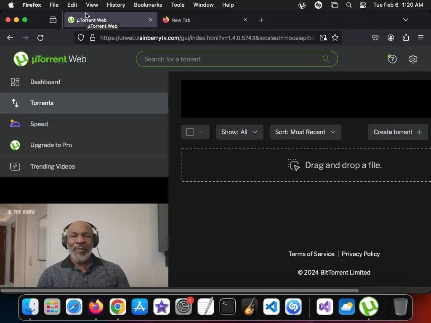
Task: Click the Create torrent button
Action: point(398,132)
